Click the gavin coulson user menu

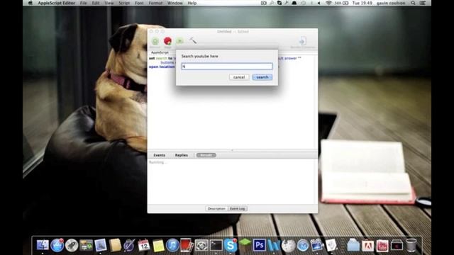(x=391, y=3)
